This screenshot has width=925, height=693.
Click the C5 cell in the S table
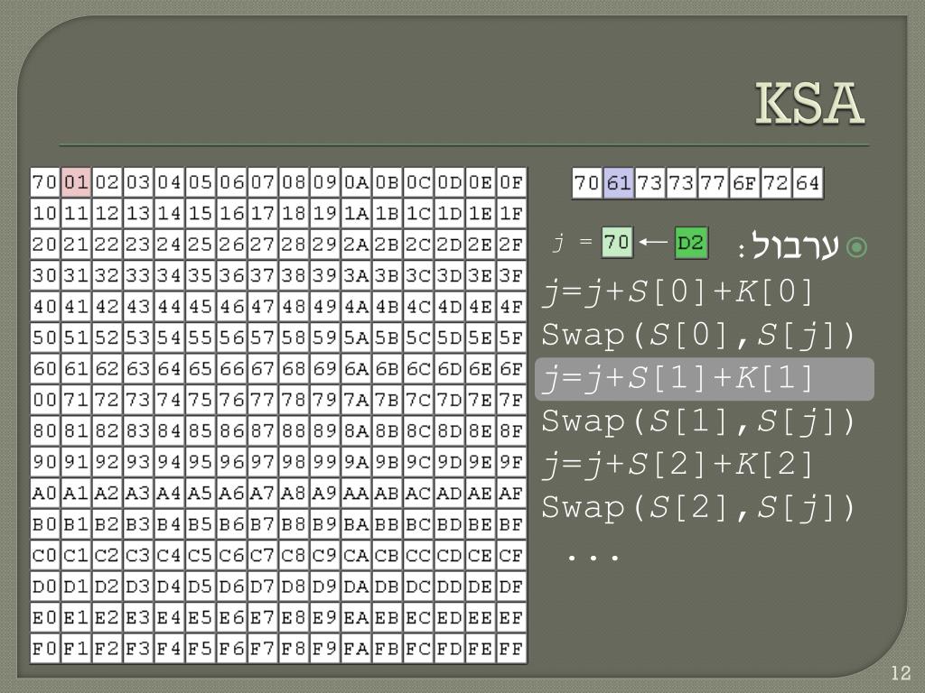tap(200, 556)
